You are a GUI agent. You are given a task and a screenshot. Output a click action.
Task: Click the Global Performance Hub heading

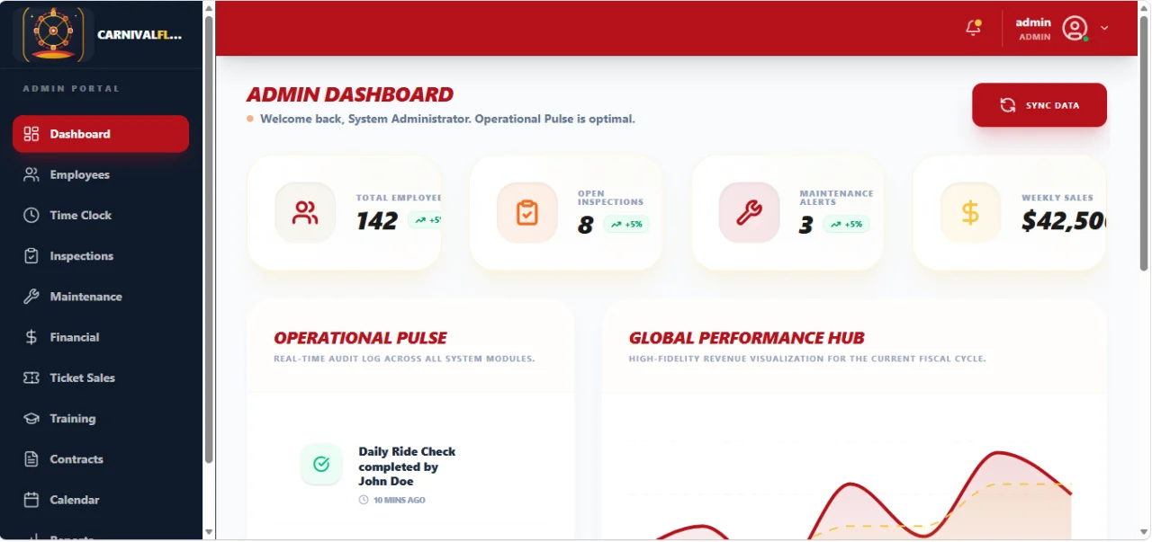click(x=747, y=338)
